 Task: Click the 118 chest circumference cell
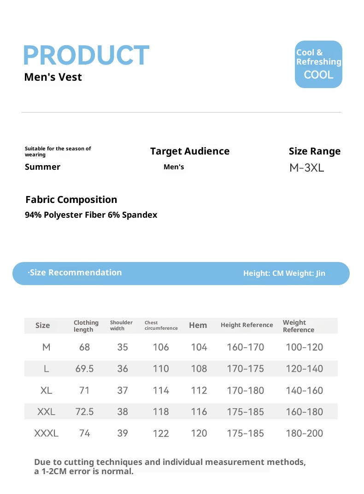(x=161, y=412)
